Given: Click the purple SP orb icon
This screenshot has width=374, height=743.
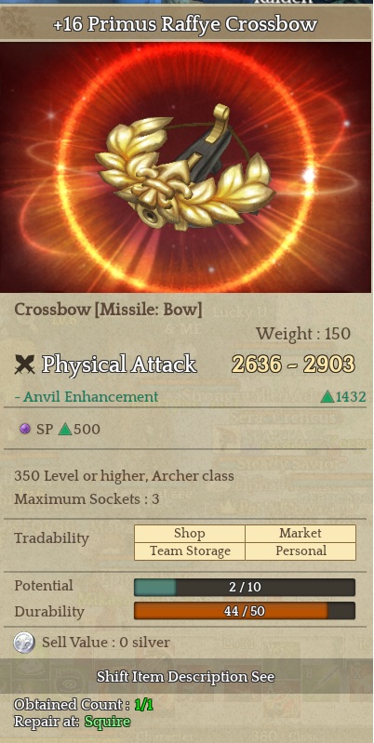Looking at the screenshot, I should [x=24, y=430].
